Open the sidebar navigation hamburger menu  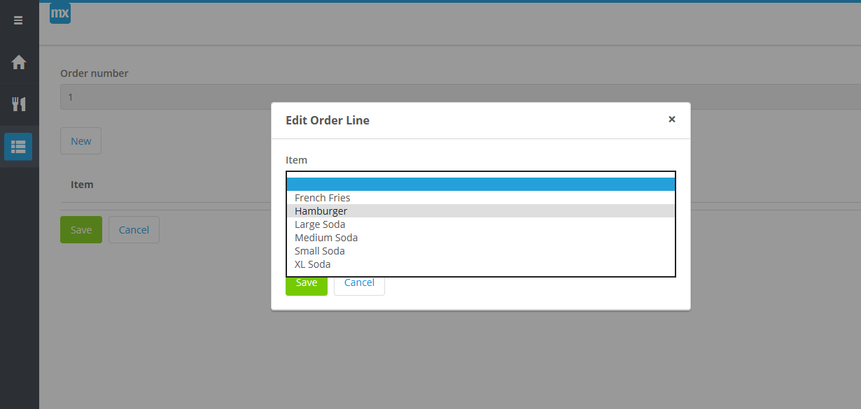pyautogui.click(x=18, y=20)
